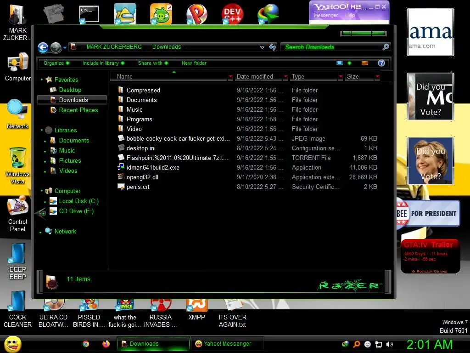Open Help menu in Yahoo Messenger window
Image resolution: width=470 pixels, height=353 pixels.
(350, 15)
